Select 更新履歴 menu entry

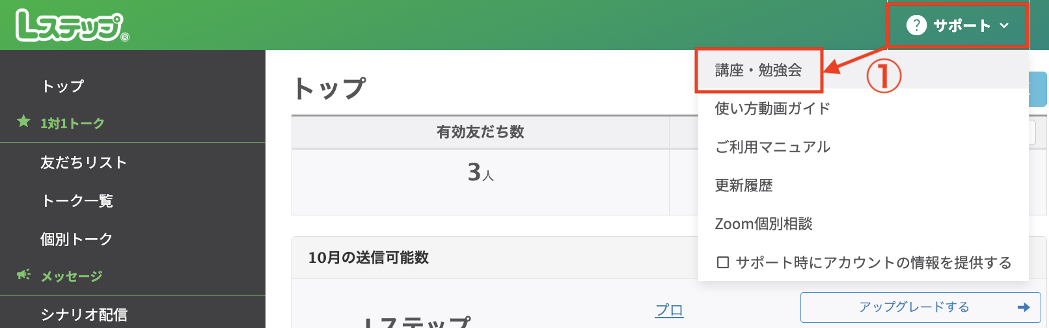click(744, 185)
